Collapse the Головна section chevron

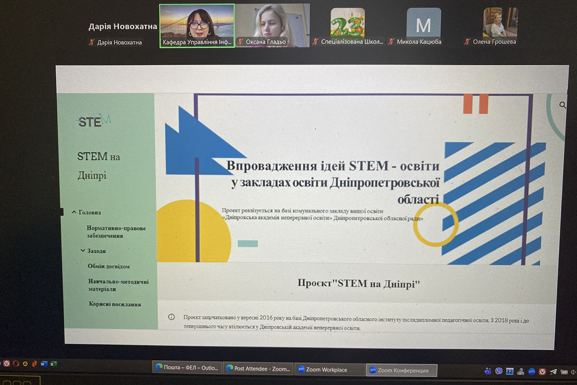pyautogui.click(x=74, y=212)
